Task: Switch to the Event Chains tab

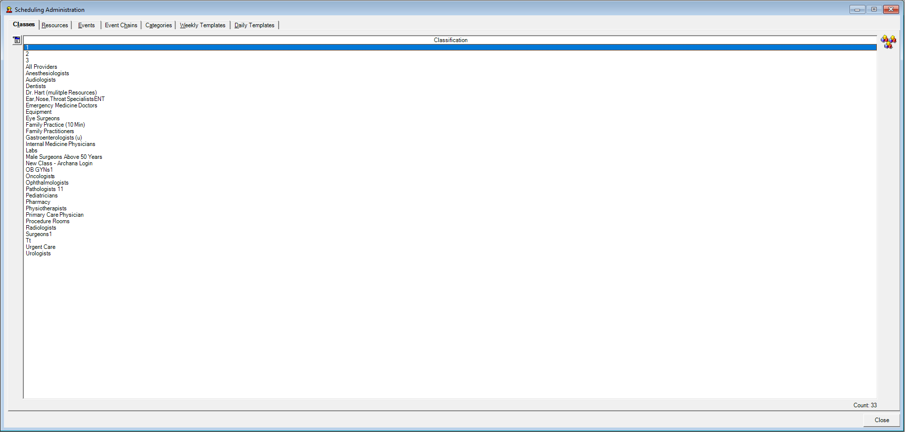Action: (121, 25)
